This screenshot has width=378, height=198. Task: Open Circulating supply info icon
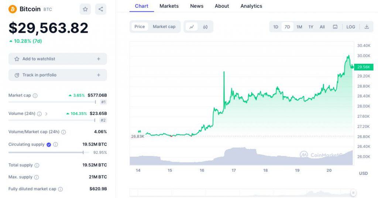(x=55, y=145)
